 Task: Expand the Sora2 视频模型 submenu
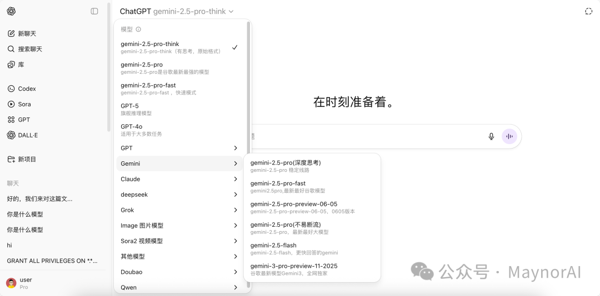[x=179, y=241]
